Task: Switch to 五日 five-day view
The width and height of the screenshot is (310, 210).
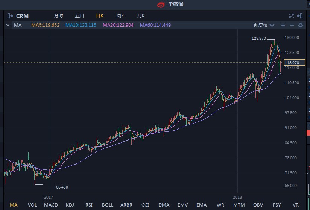Action: 79,16
